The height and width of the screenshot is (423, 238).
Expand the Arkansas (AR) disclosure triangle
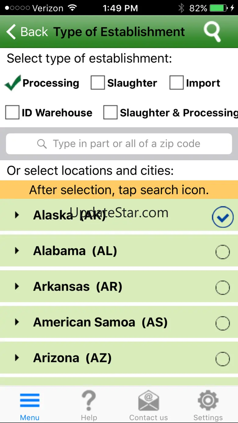17,286
